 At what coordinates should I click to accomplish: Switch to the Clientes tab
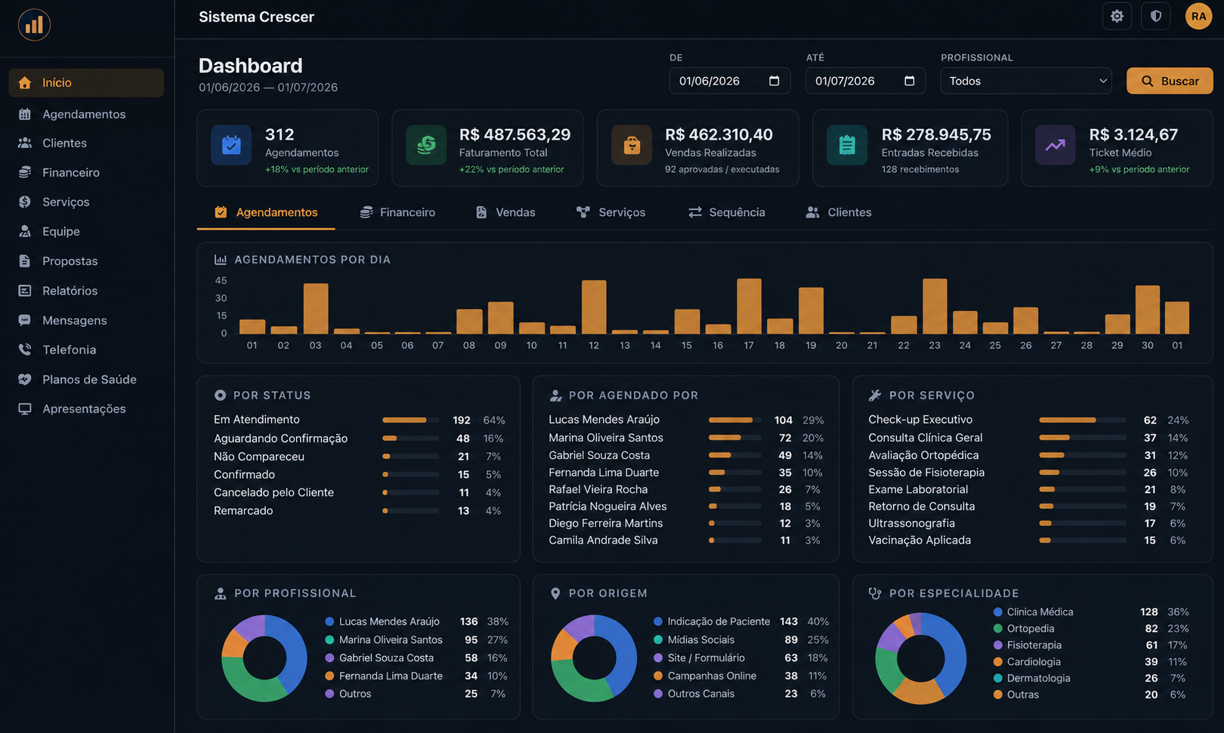coord(839,213)
